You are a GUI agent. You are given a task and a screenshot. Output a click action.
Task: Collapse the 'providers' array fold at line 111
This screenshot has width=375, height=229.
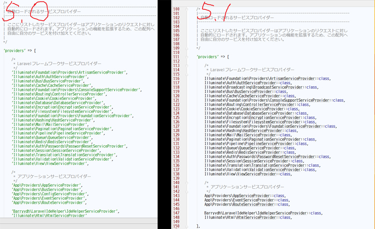(x=187, y=57)
